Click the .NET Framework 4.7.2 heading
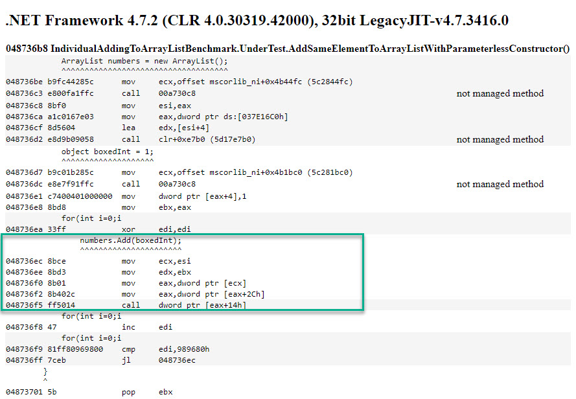576x399 pixels. [x=257, y=21]
